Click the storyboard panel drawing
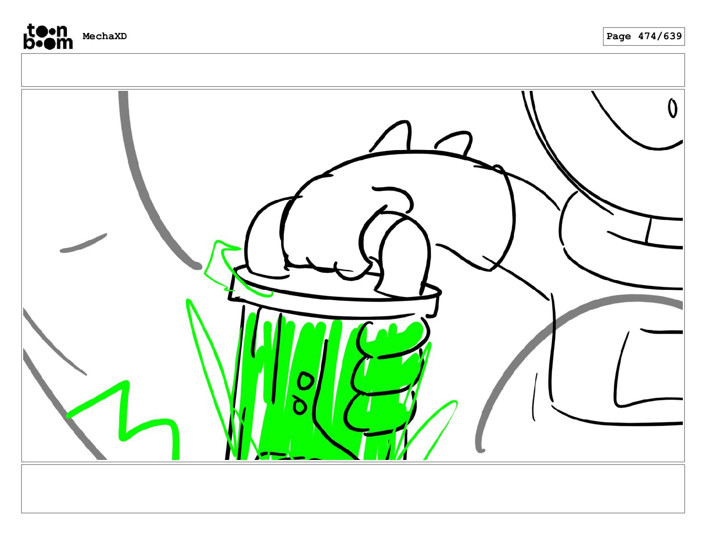This screenshot has width=706, height=545. pyautogui.click(x=353, y=276)
